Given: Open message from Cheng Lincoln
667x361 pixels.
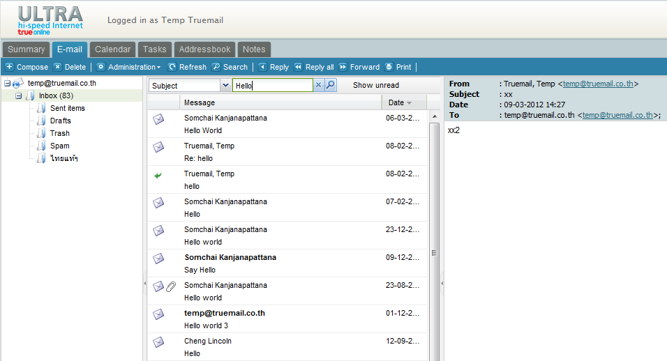Looking at the screenshot, I should pos(287,347).
